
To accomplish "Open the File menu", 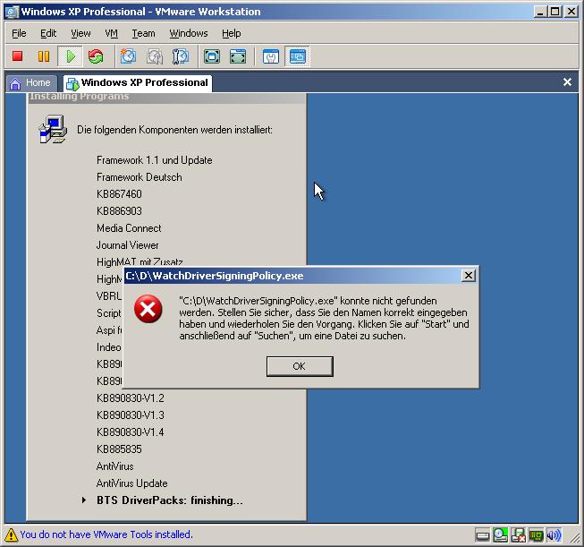I will point(19,33).
